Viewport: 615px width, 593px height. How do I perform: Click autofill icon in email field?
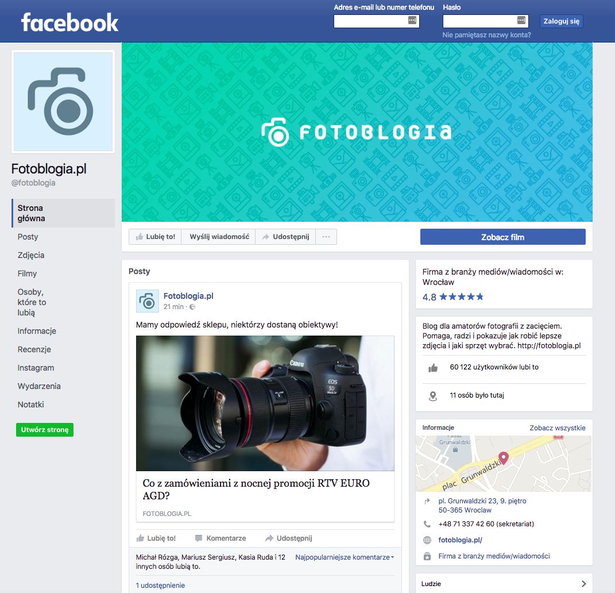(x=412, y=20)
